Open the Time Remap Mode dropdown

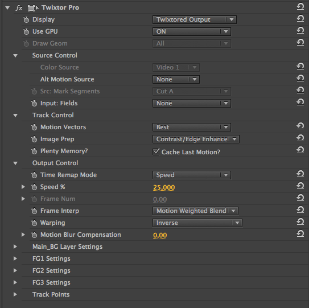[x=192, y=175]
